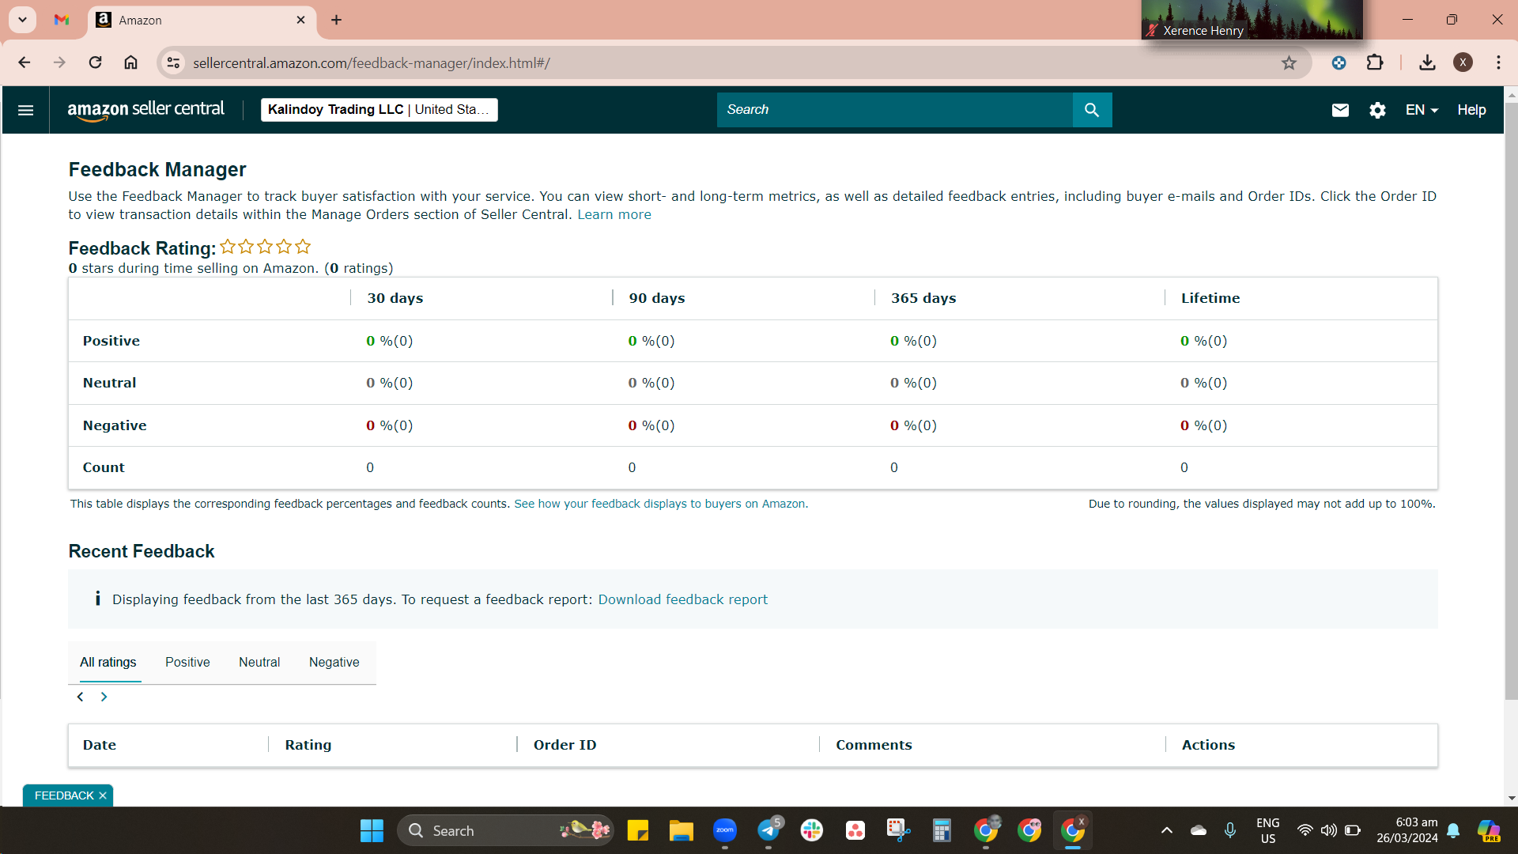Open the taskbar notifications bell

coord(1453,831)
